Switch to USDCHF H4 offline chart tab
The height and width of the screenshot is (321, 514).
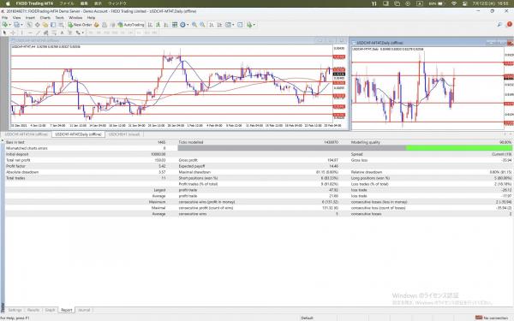click(x=27, y=134)
